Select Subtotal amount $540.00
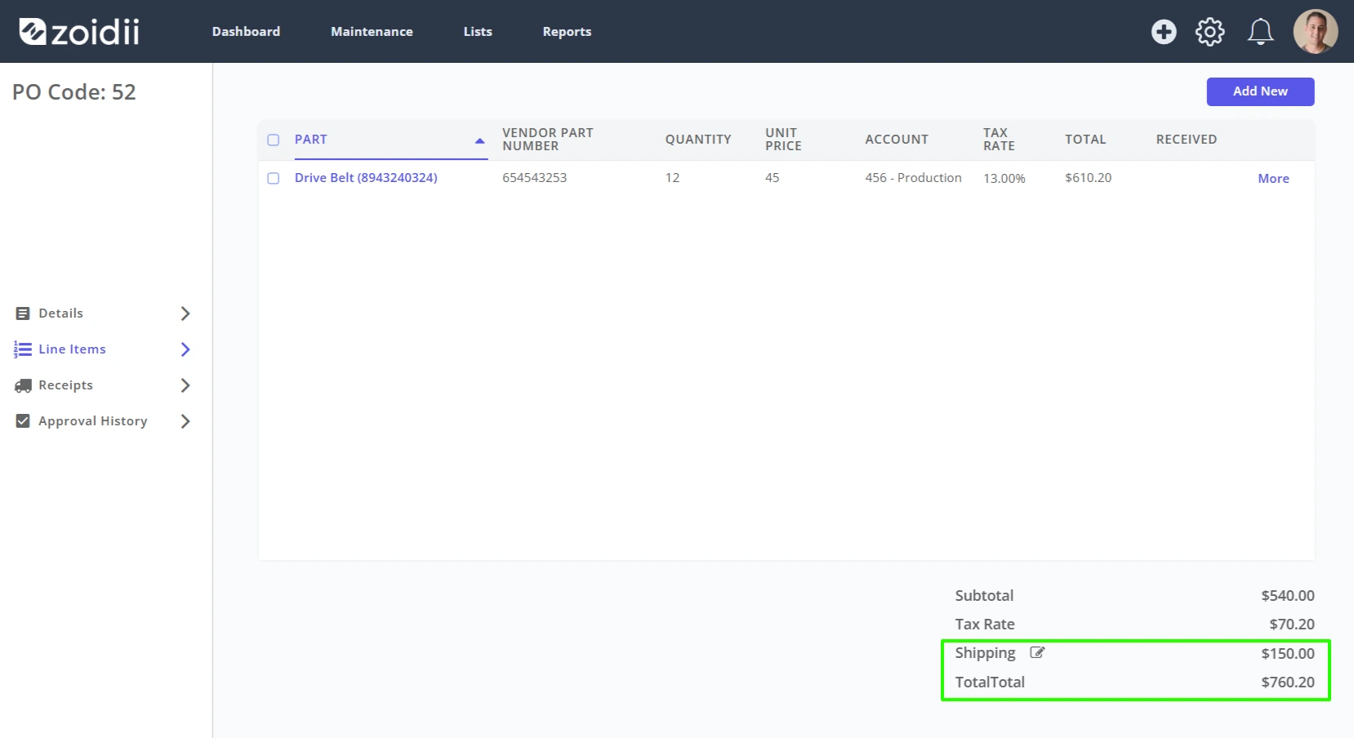This screenshot has width=1354, height=738. 1288,596
